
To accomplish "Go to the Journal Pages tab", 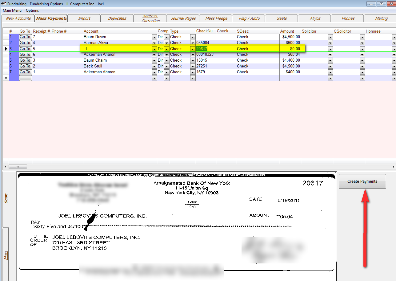I will click(183, 18).
